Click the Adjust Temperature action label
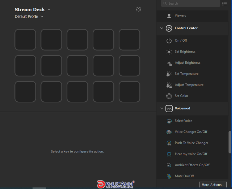The height and width of the screenshot is (189, 232). [x=189, y=85]
